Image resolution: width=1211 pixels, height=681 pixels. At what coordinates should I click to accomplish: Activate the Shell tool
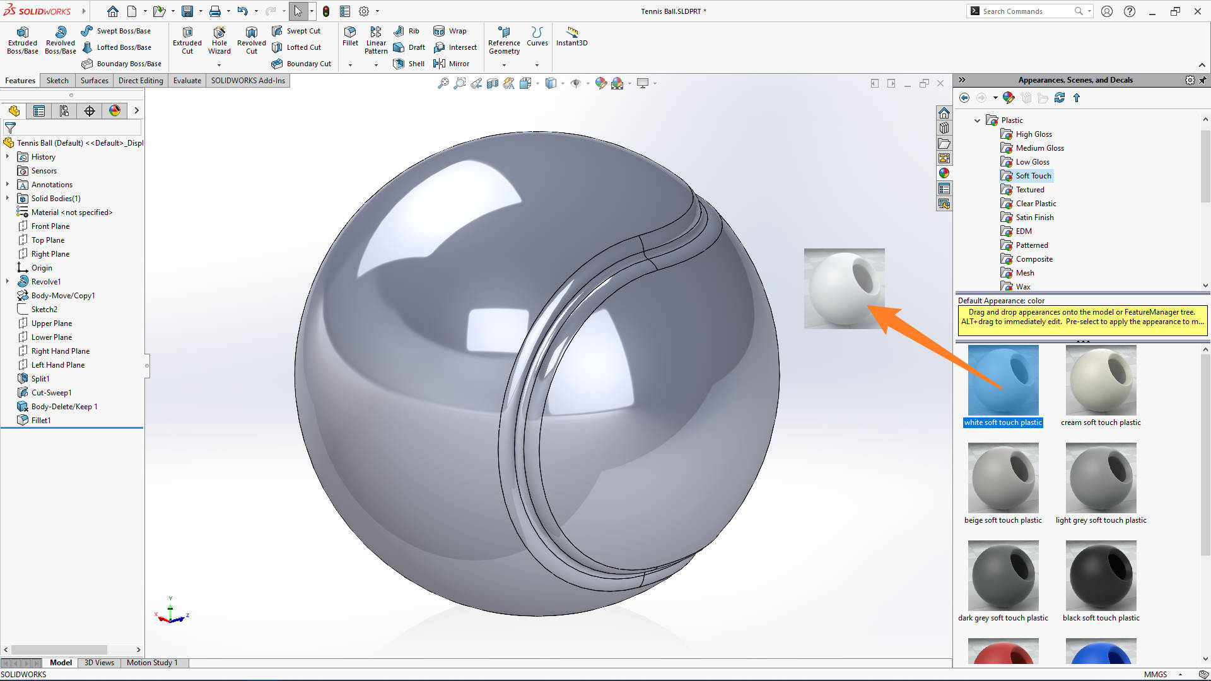409,63
